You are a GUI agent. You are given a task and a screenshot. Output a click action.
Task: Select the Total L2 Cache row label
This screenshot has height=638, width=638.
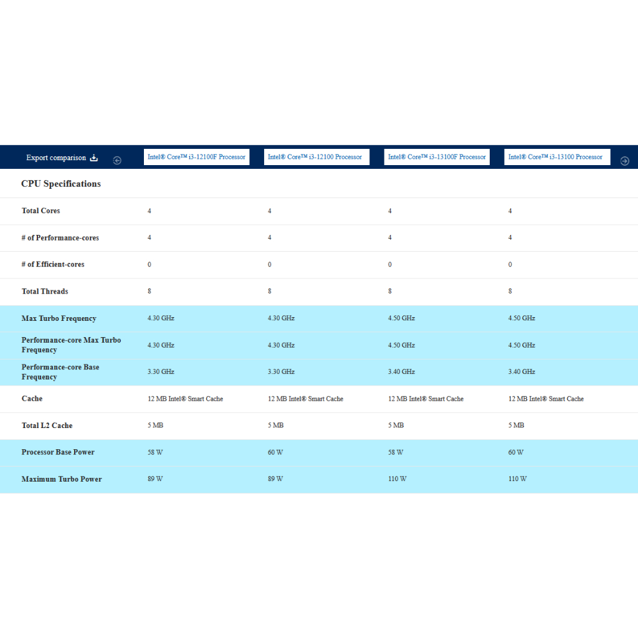coord(47,426)
